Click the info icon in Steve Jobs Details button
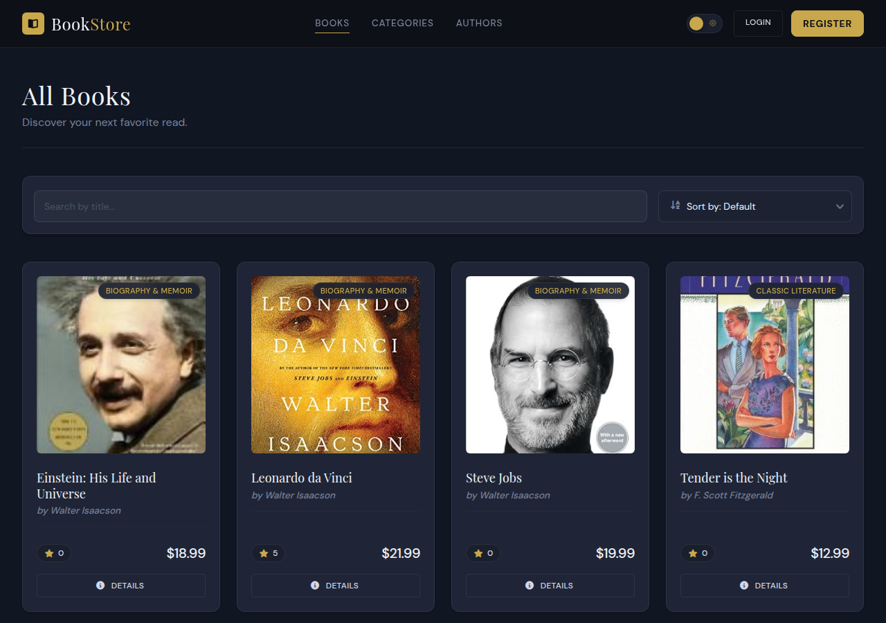This screenshot has height=623, width=886. point(530,586)
